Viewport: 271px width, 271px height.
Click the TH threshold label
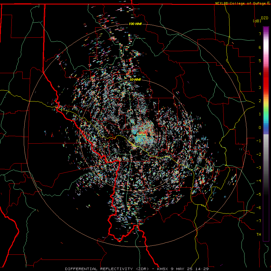pyautogui.click(x=259, y=235)
